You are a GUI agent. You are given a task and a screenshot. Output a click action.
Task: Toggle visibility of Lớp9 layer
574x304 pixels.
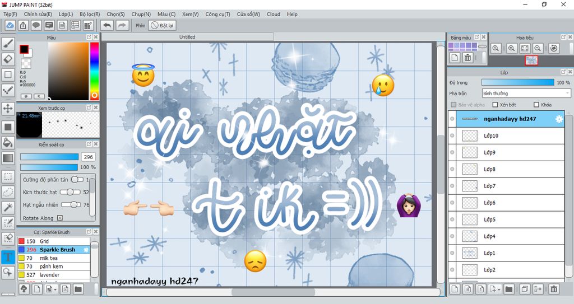[x=452, y=152]
